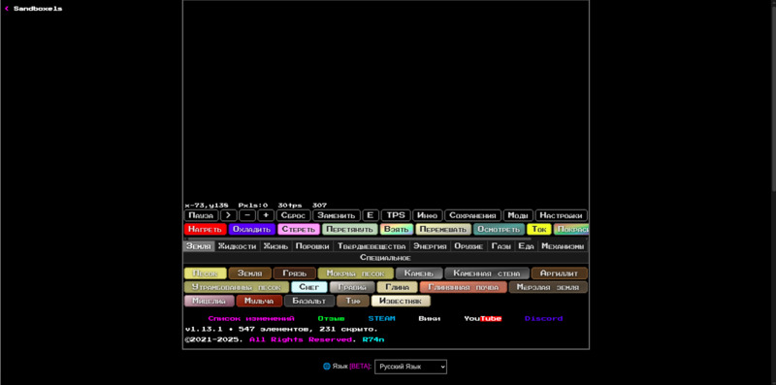
Task: Select the Мицелий element
Action: click(x=209, y=301)
